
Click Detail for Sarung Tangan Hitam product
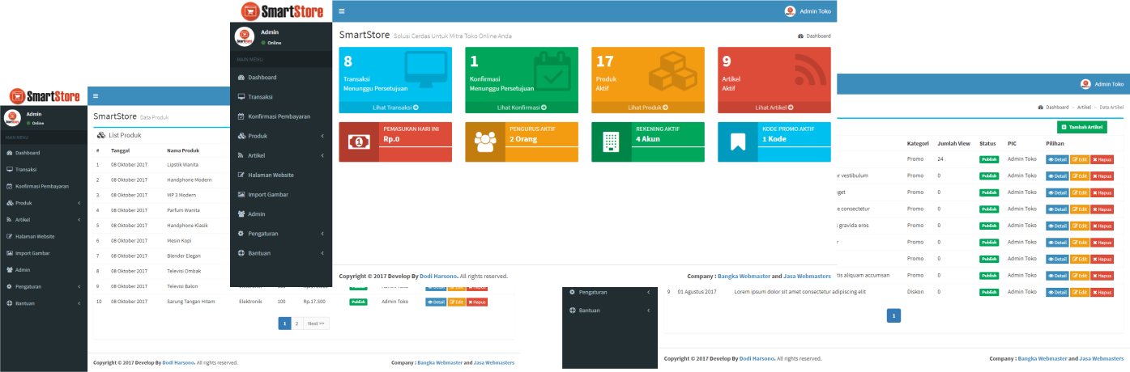(x=436, y=302)
